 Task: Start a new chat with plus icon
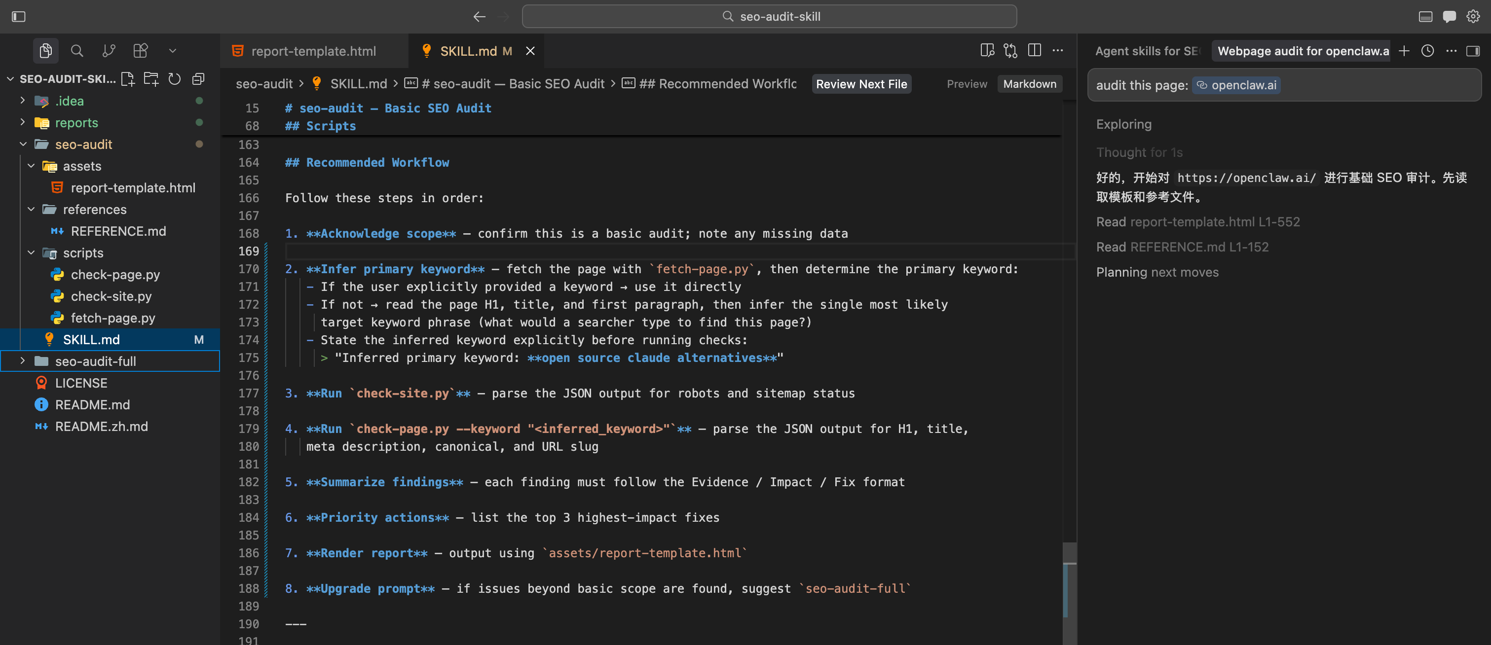[x=1404, y=51]
